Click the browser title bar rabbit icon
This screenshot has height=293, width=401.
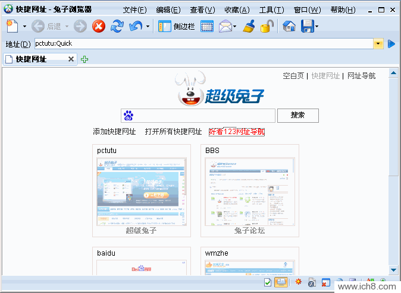(8, 9)
